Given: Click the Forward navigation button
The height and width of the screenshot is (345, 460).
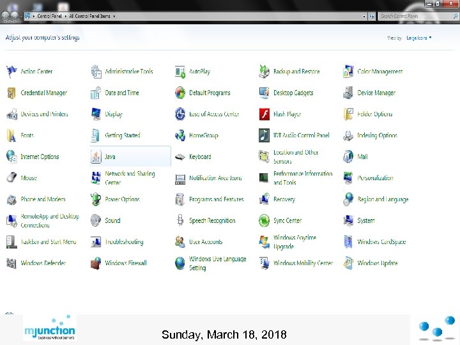Looking at the screenshot, I should click(15, 17).
